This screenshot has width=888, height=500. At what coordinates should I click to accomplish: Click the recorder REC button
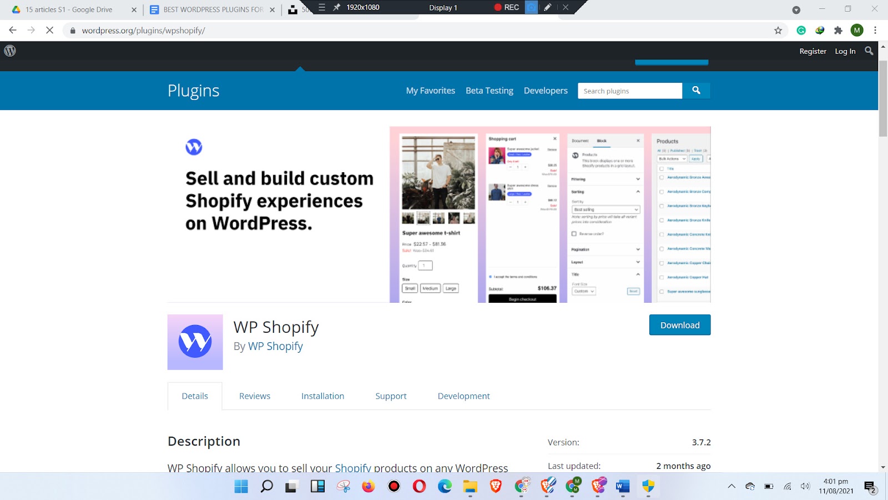point(507,7)
